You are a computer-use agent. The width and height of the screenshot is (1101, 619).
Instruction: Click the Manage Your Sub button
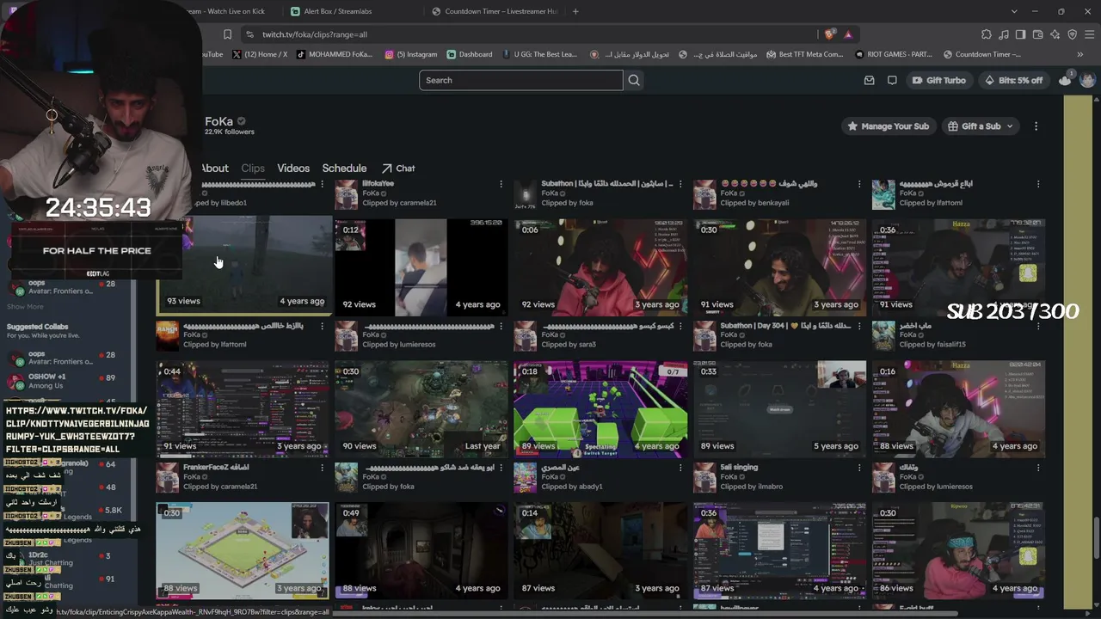pyautogui.click(x=888, y=126)
